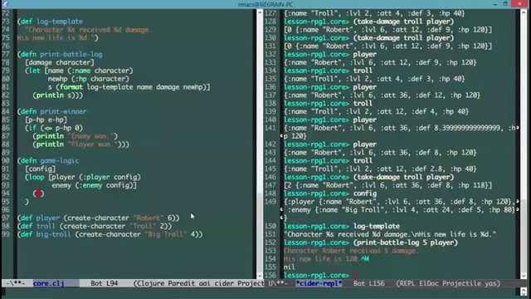Screen dimensions: 531x299
Task: Click title 'emacs@SIEGRAIN-PC'
Action: [265, 4]
